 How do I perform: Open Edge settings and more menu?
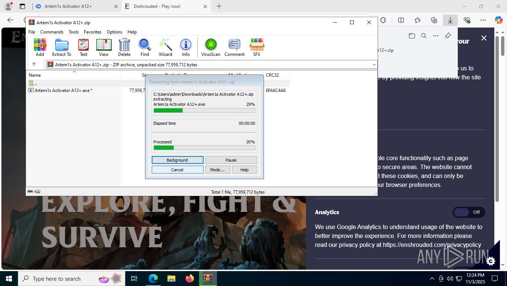[483, 20]
